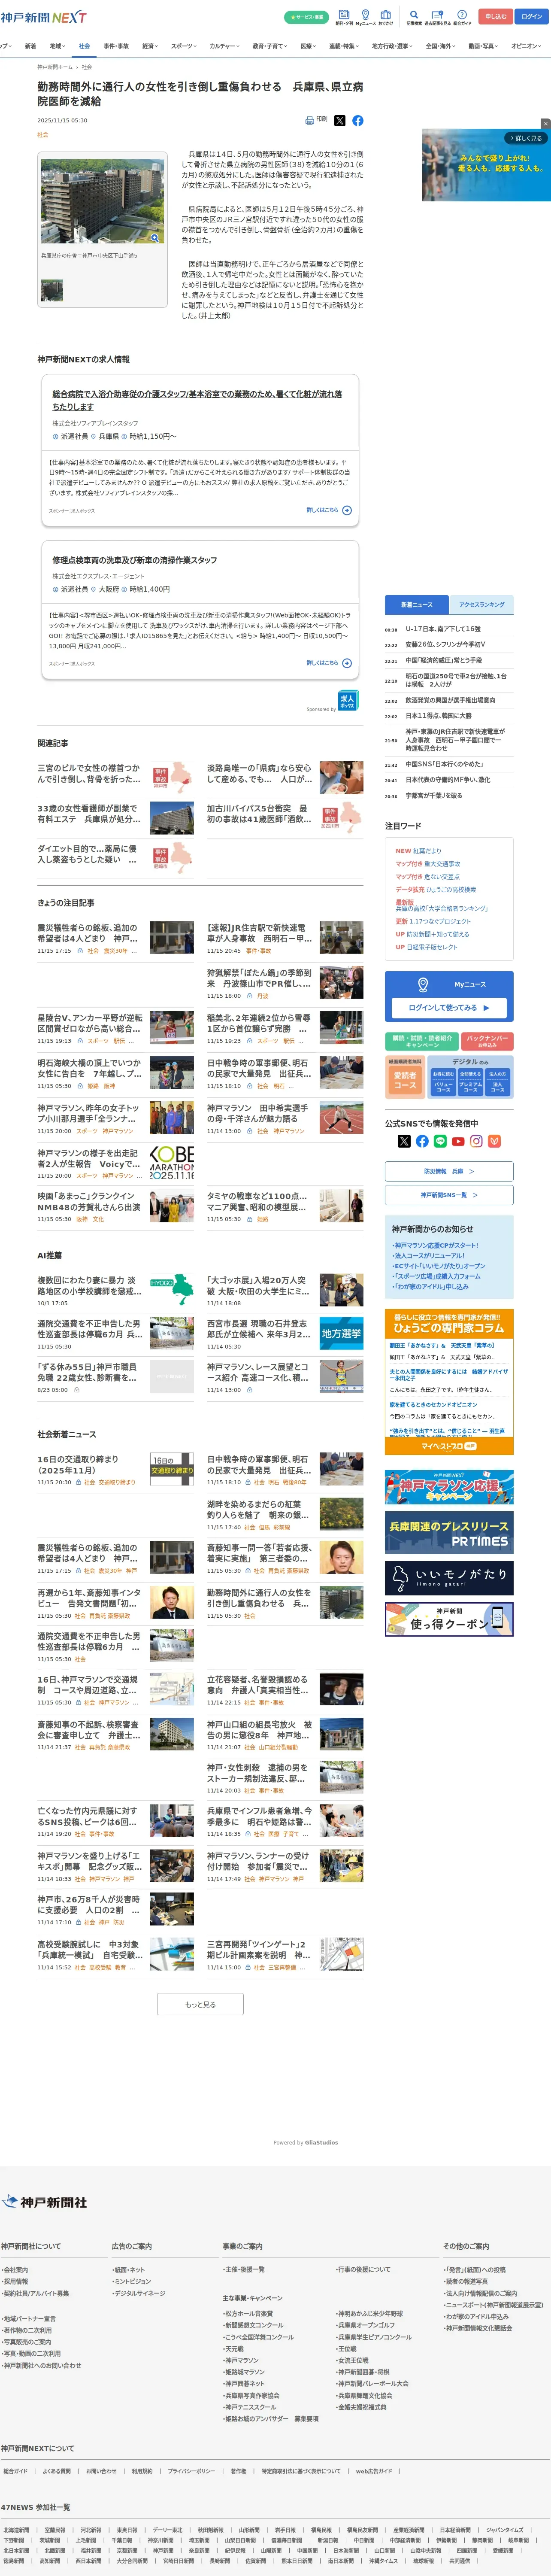Click the 社会 category tag under date
551x2576 pixels.
coord(43,134)
